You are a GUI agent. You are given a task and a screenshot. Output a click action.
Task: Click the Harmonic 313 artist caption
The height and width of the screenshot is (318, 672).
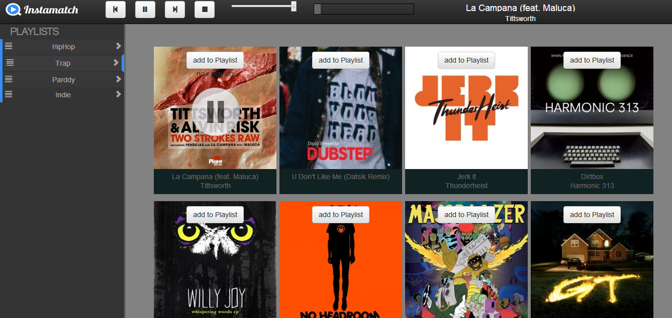point(592,186)
